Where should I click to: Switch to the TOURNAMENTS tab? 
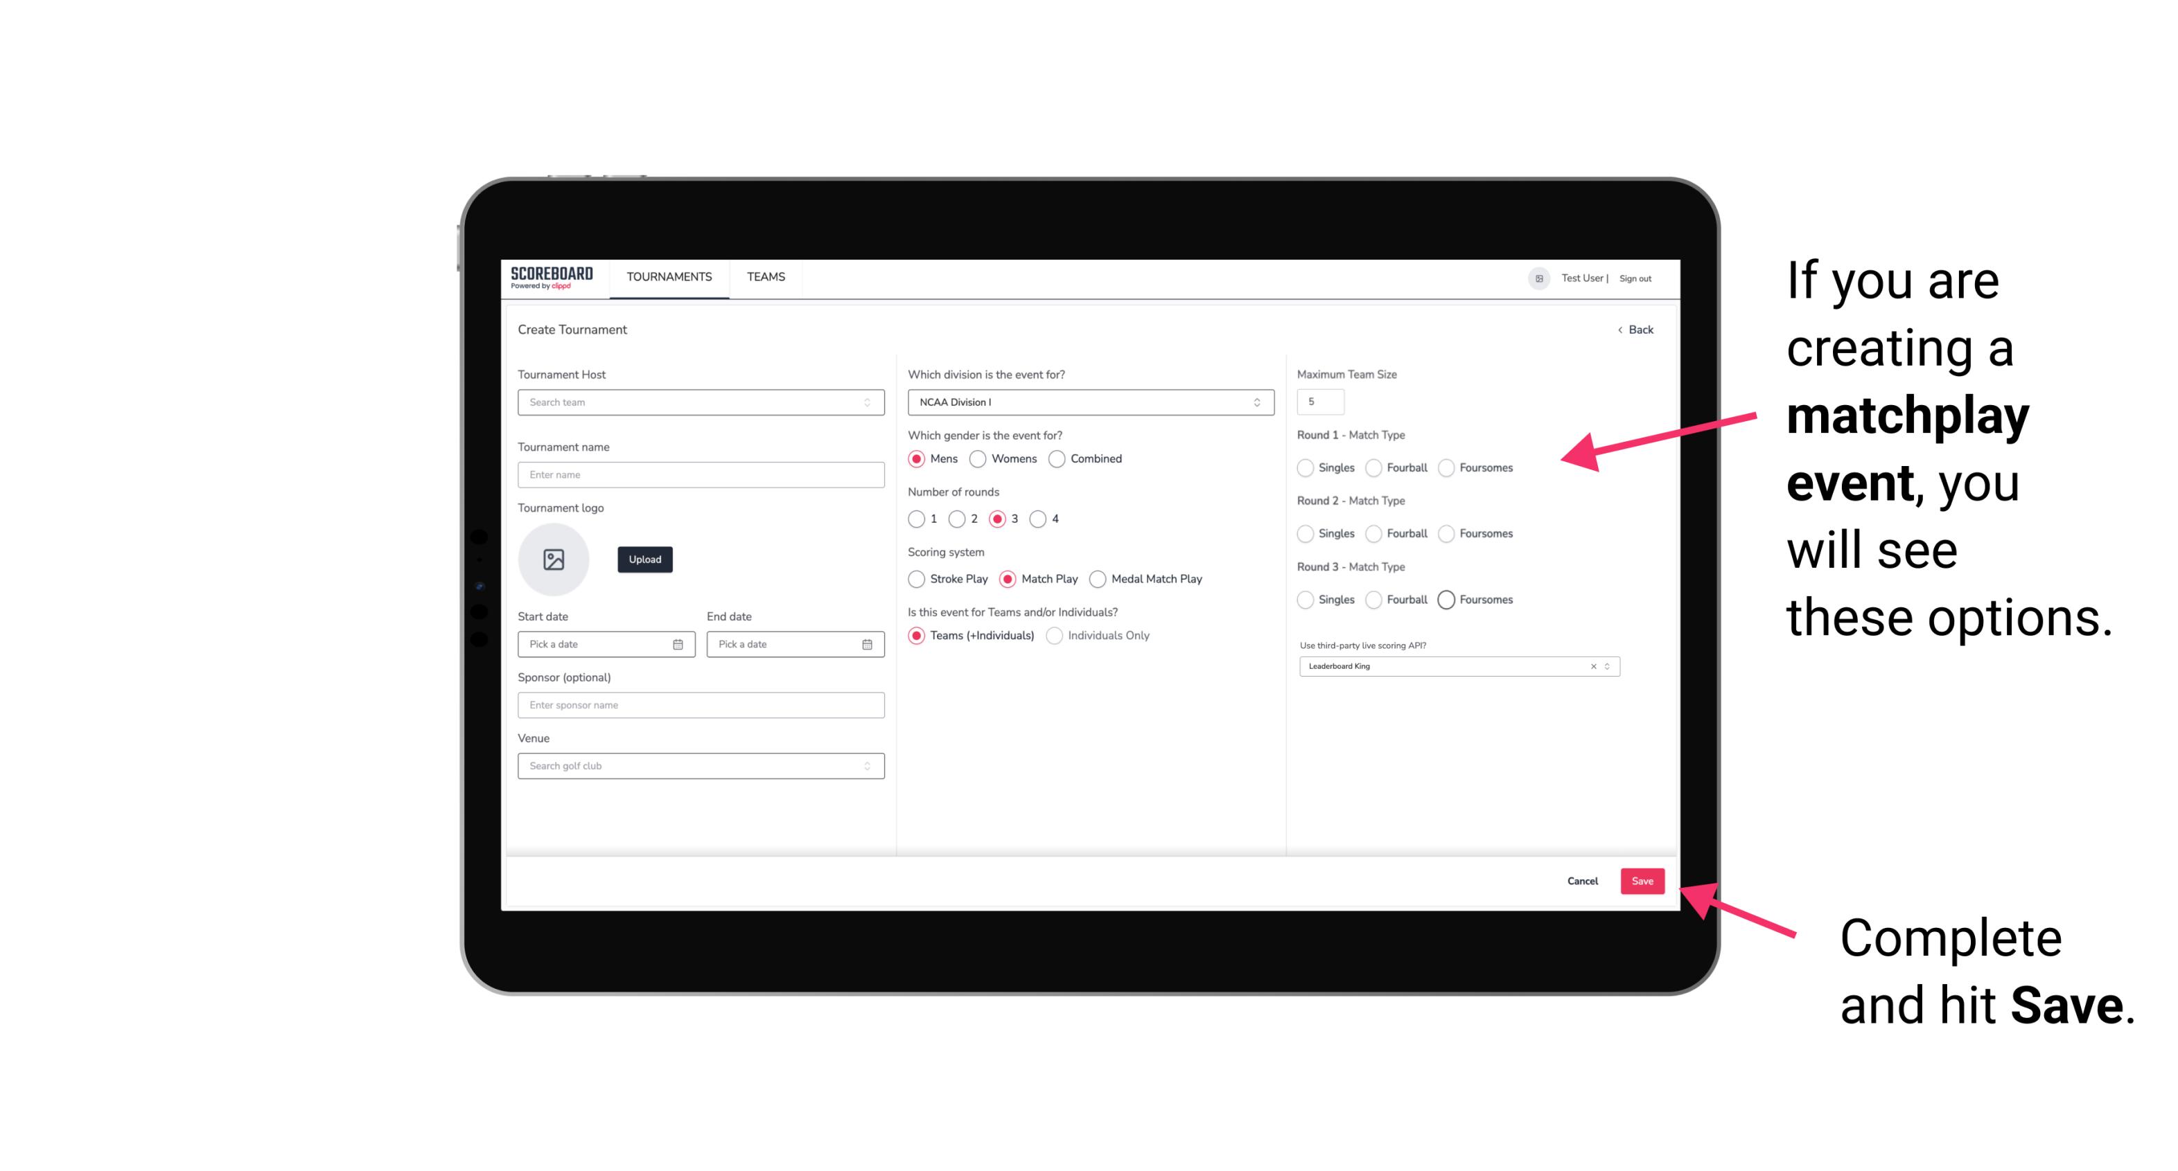[x=667, y=277]
